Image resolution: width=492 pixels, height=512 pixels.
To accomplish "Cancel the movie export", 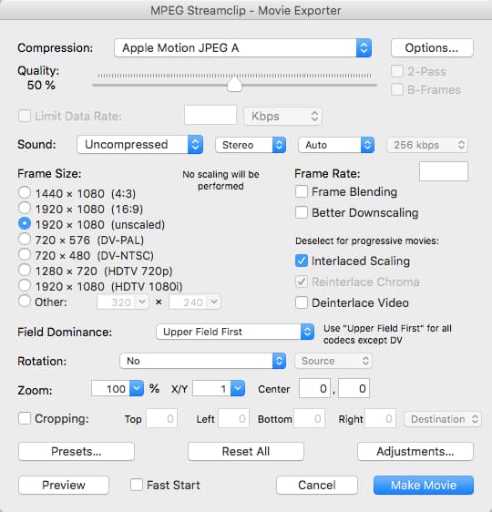I will point(317,485).
